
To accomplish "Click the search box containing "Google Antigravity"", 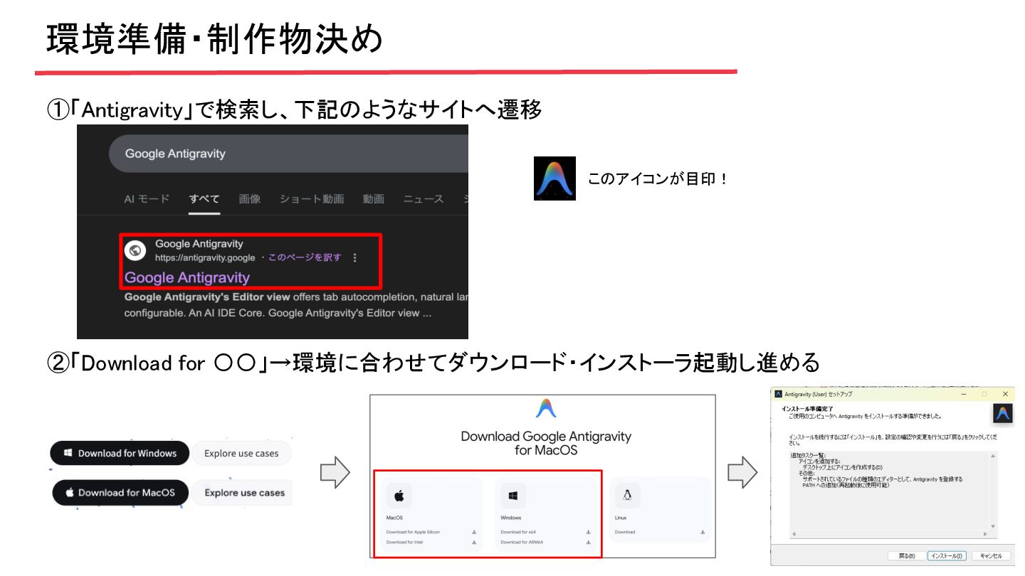I will click(288, 154).
